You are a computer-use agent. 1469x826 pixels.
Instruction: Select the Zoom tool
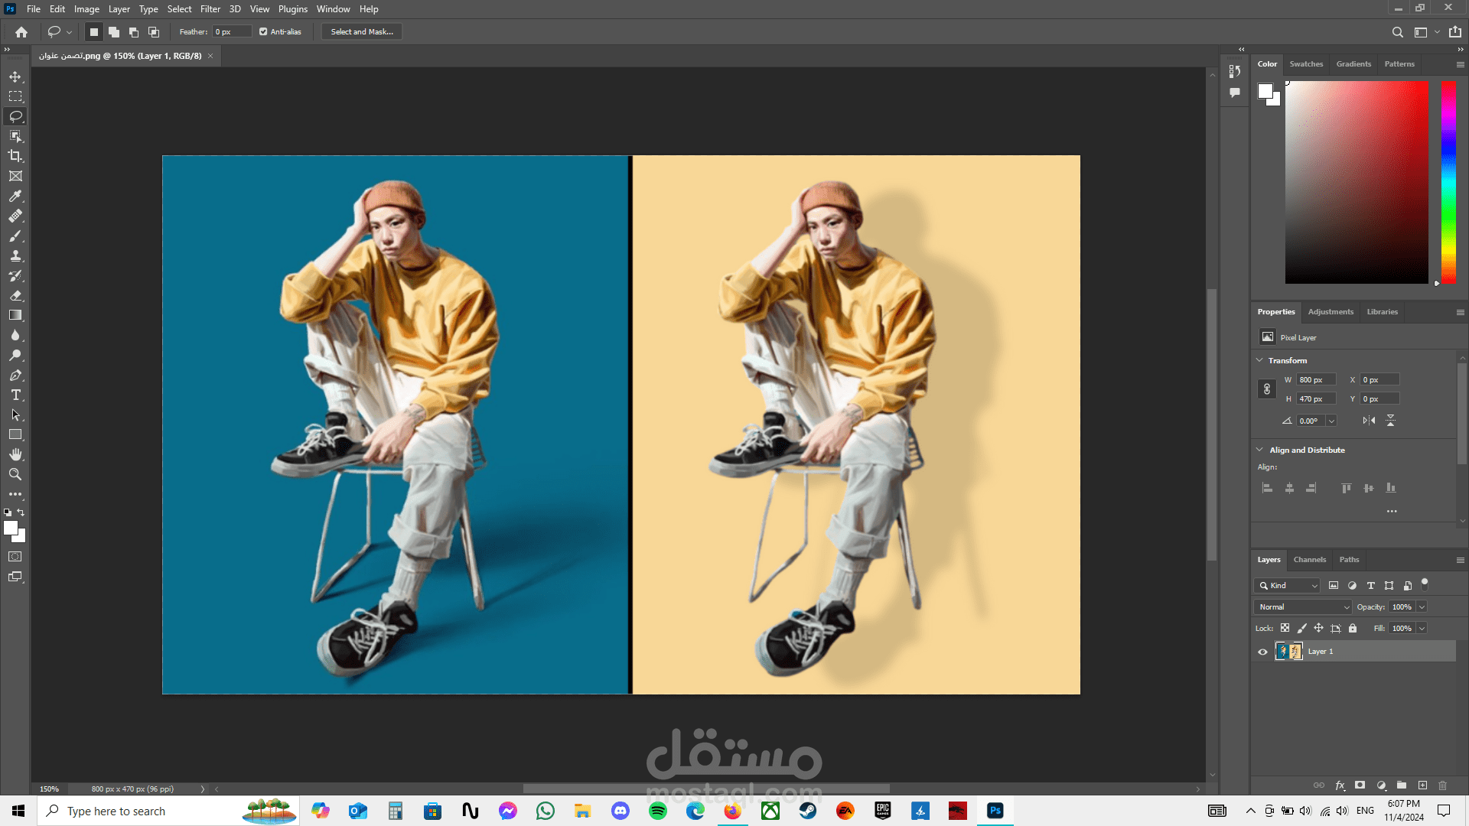[15, 475]
